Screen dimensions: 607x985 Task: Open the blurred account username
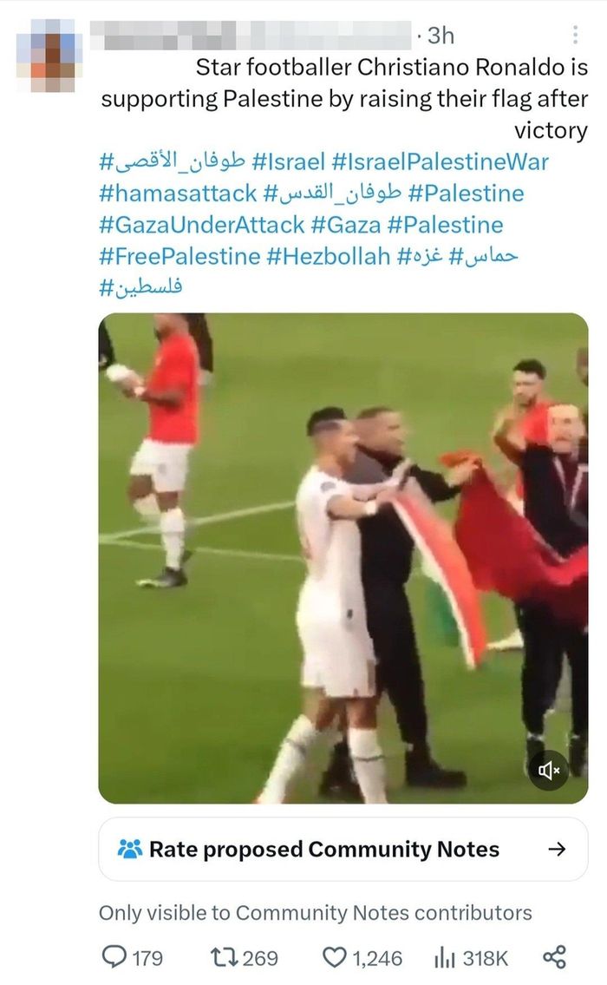pyautogui.click(x=251, y=36)
